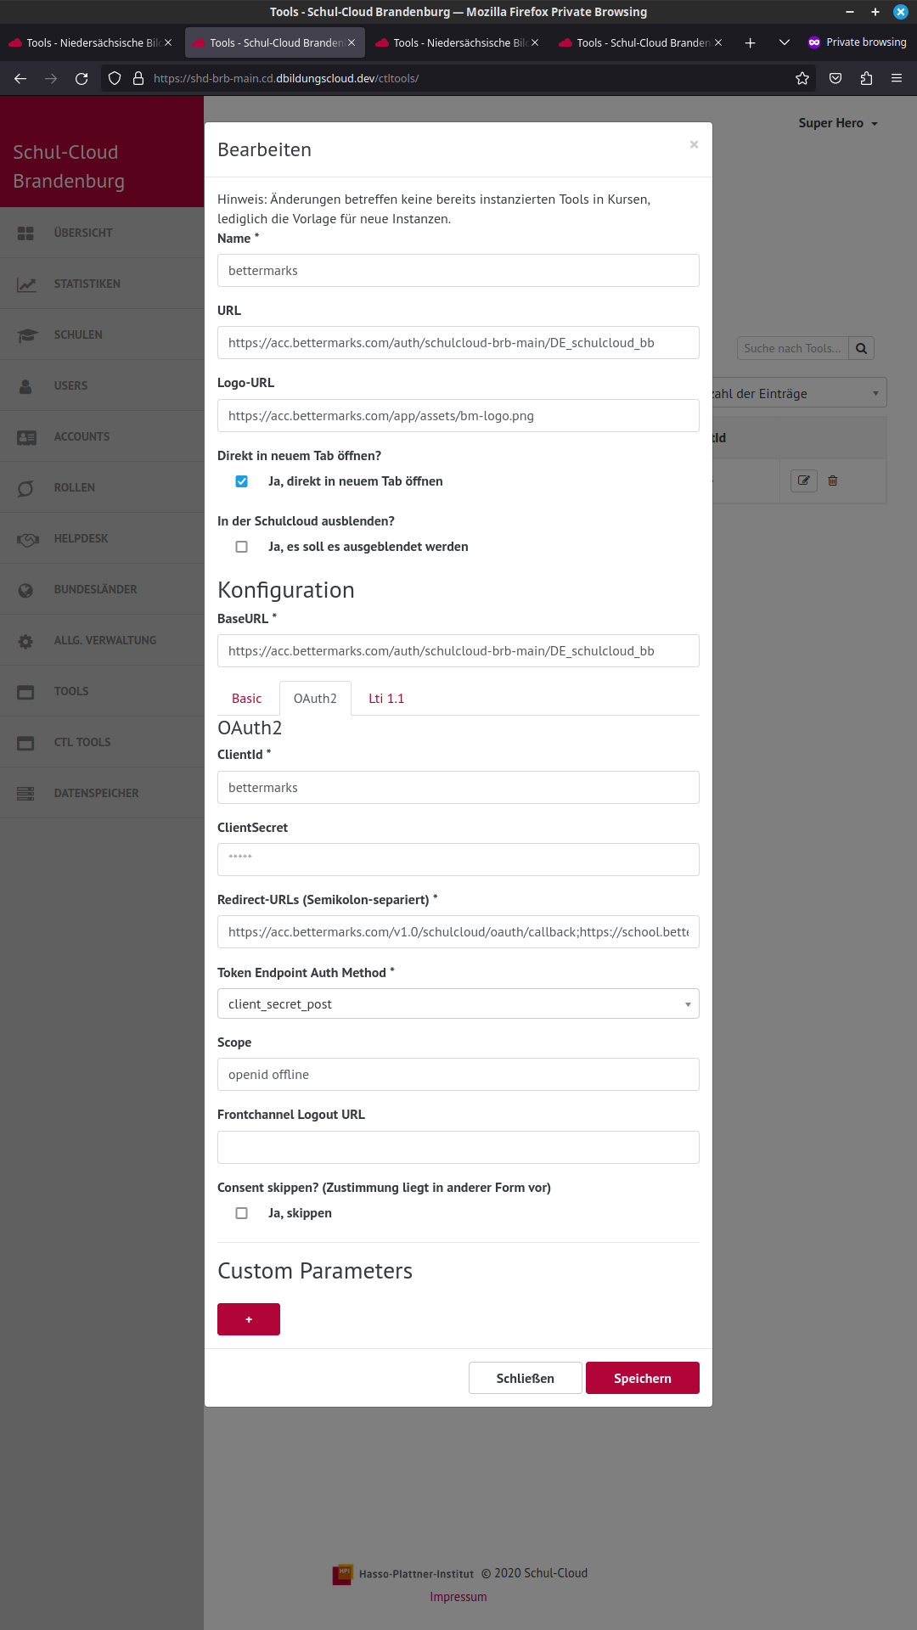Click the trash delete icon

click(833, 481)
